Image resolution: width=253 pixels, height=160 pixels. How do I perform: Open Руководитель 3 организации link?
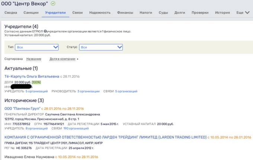(89, 91)
